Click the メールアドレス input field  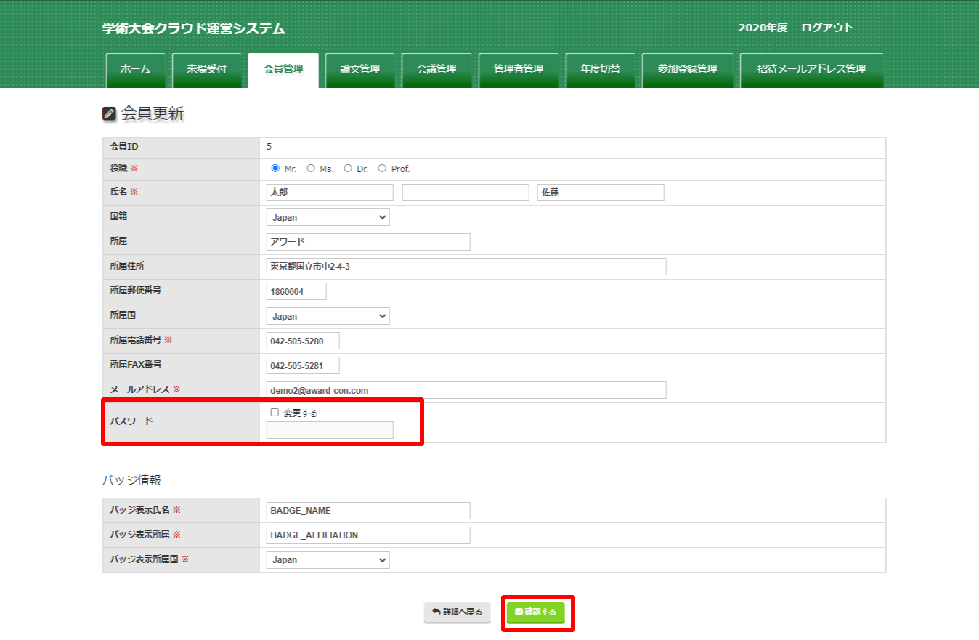[x=466, y=390]
